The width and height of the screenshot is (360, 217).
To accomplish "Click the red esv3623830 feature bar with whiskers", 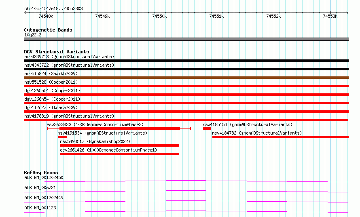I will point(119,129).
